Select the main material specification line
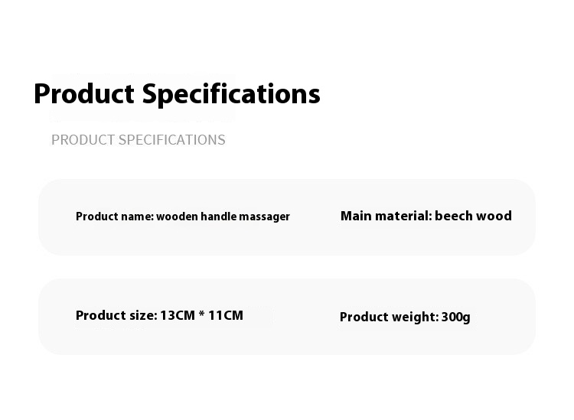Viewport: 574px width, 420px height. click(426, 216)
